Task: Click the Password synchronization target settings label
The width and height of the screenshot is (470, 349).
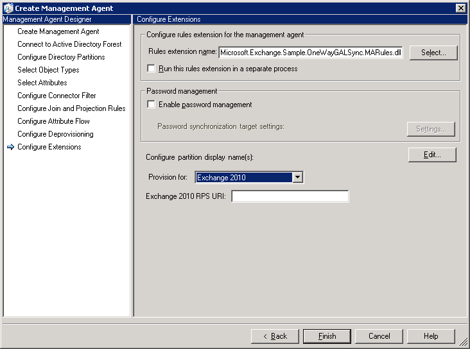Action: coord(221,126)
